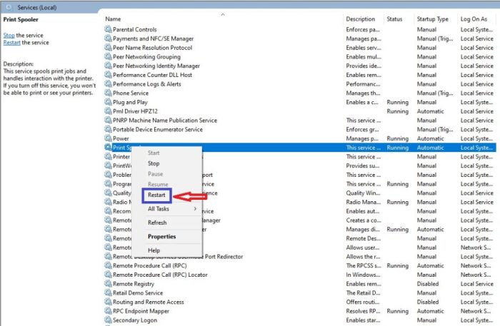Select the Power service gear icon
The height and width of the screenshot is (326, 500).
click(108, 138)
